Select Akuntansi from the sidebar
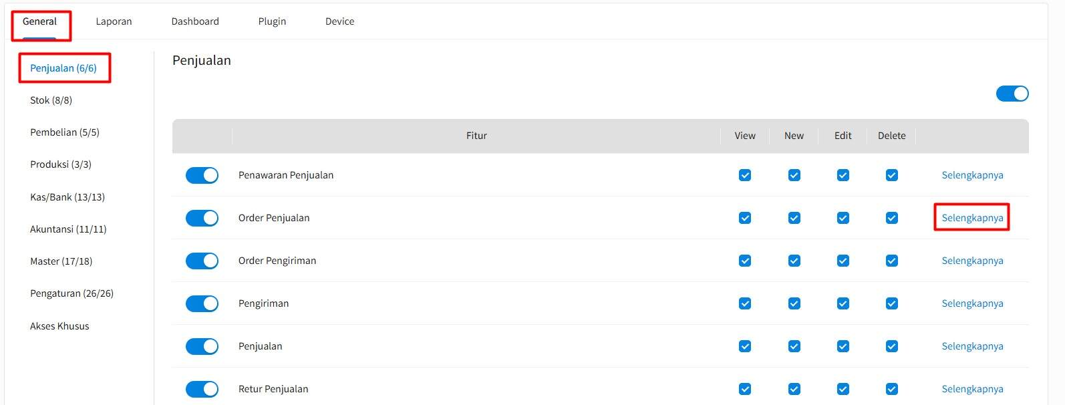This screenshot has width=1065, height=405. [x=67, y=229]
